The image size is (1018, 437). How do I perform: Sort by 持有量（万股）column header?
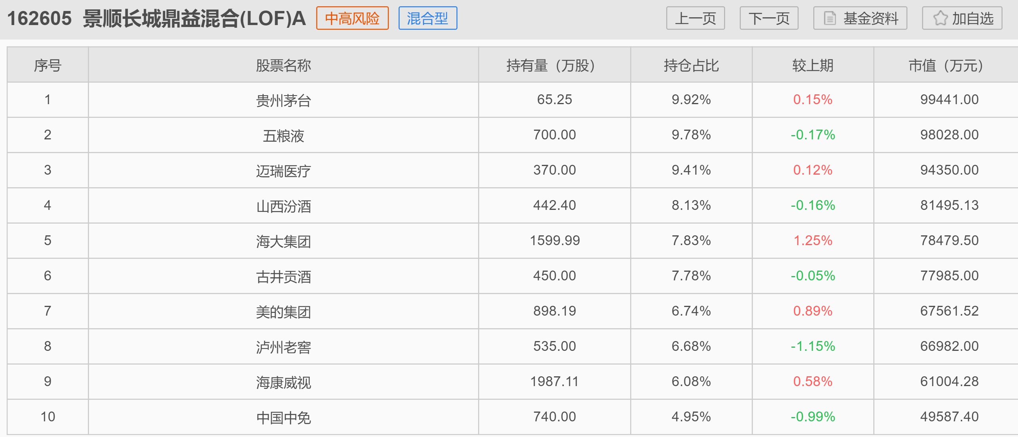tap(554, 65)
